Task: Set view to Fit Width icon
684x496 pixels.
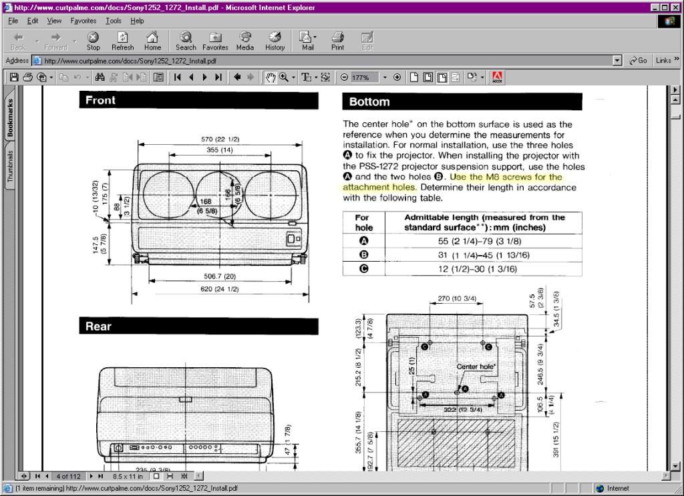Action: pyautogui.click(x=442, y=77)
